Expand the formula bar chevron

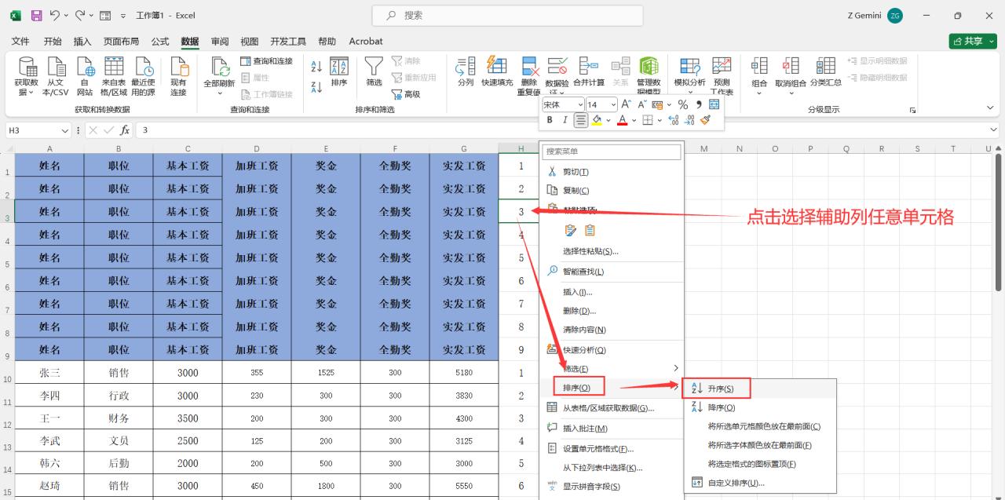click(994, 130)
